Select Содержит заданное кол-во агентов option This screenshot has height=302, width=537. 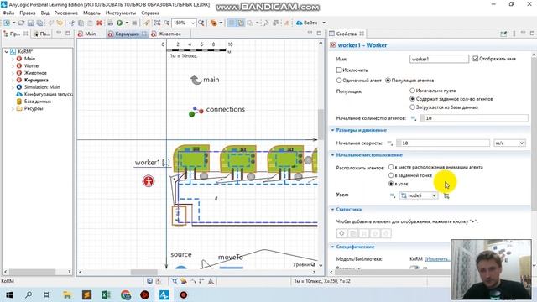pos(412,99)
